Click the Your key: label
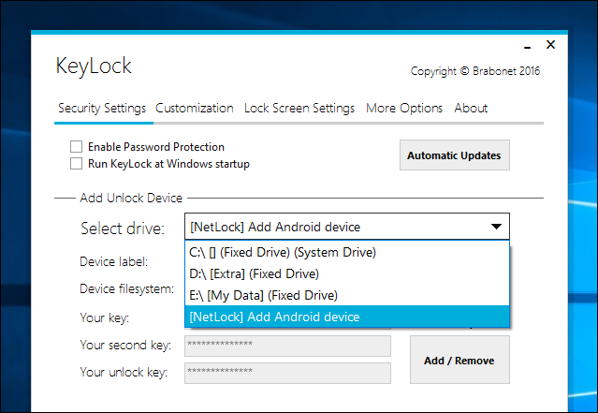The height and width of the screenshot is (413, 598). pyautogui.click(x=105, y=317)
